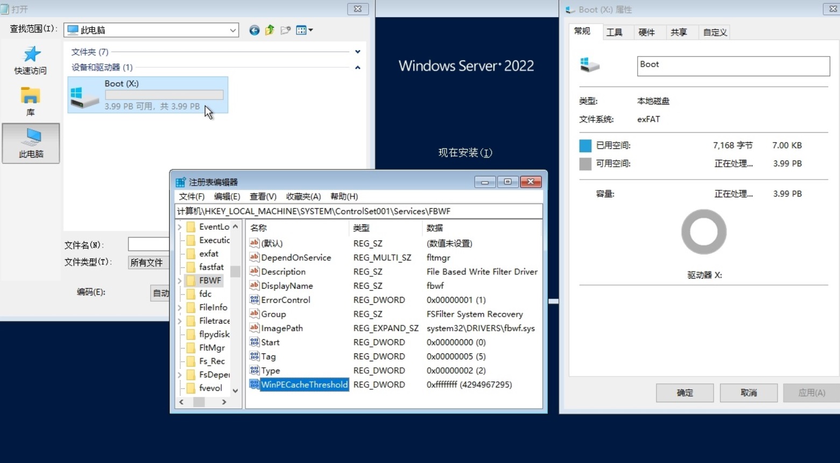The height and width of the screenshot is (463, 840).
Task: Open the 文件(F) menu in 注册表编辑器
Action: click(192, 196)
